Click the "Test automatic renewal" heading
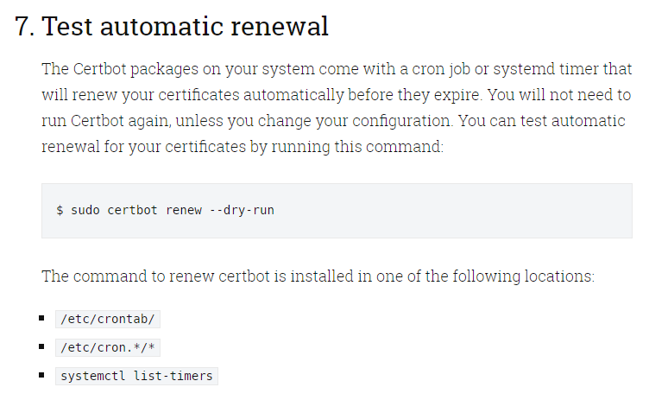Screen dimensions: 649x400 (185, 26)
